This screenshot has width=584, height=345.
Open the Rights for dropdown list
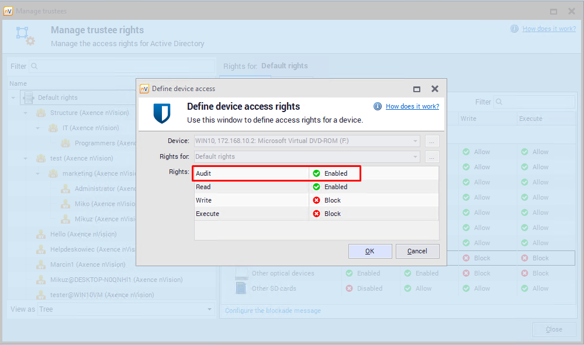[415, 156]
